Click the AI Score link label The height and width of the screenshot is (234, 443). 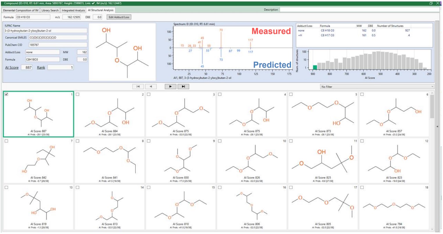tap(12, 67)
